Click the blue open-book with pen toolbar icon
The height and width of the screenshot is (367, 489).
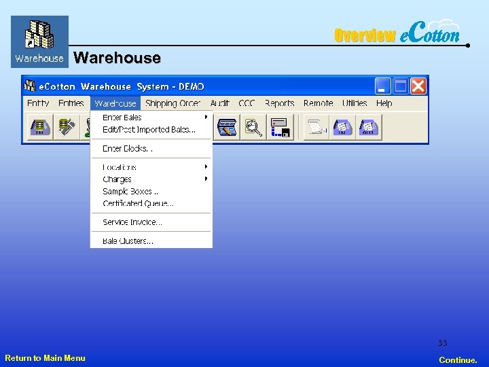coord(227,127)
